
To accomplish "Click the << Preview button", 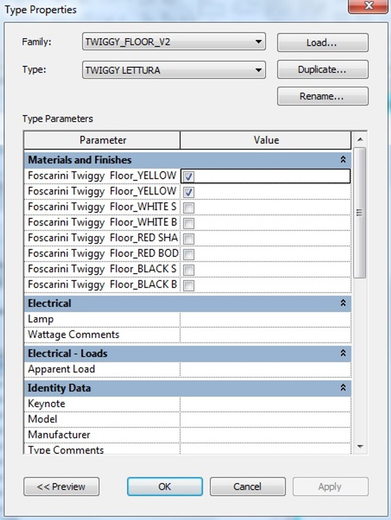I will [x=61, y=486].
